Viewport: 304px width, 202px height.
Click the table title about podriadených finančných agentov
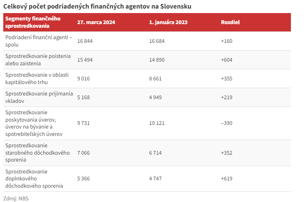click(x=97, y=7)
